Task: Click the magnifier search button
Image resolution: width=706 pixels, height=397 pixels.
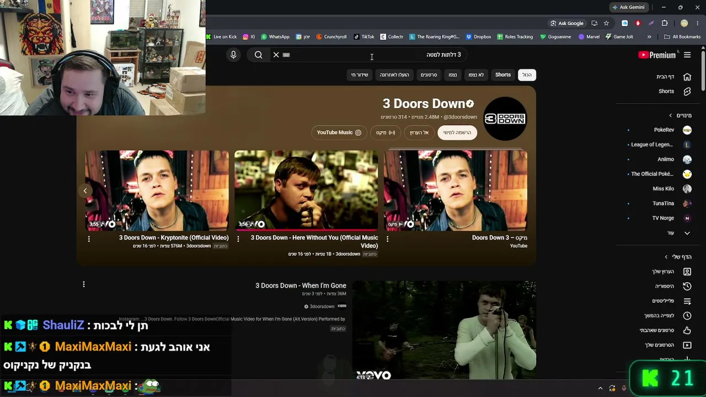Action: pyautogui.click(x=258, y=55)
